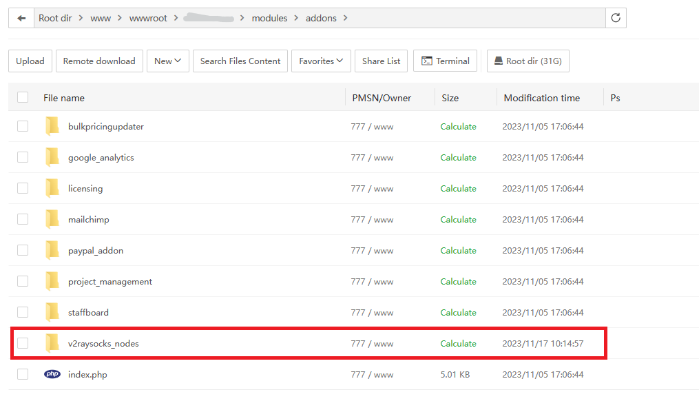This screenshot has height=401, width=699.
Task: Toggle the select-all checkbox in header
Action: pos(23,97)
